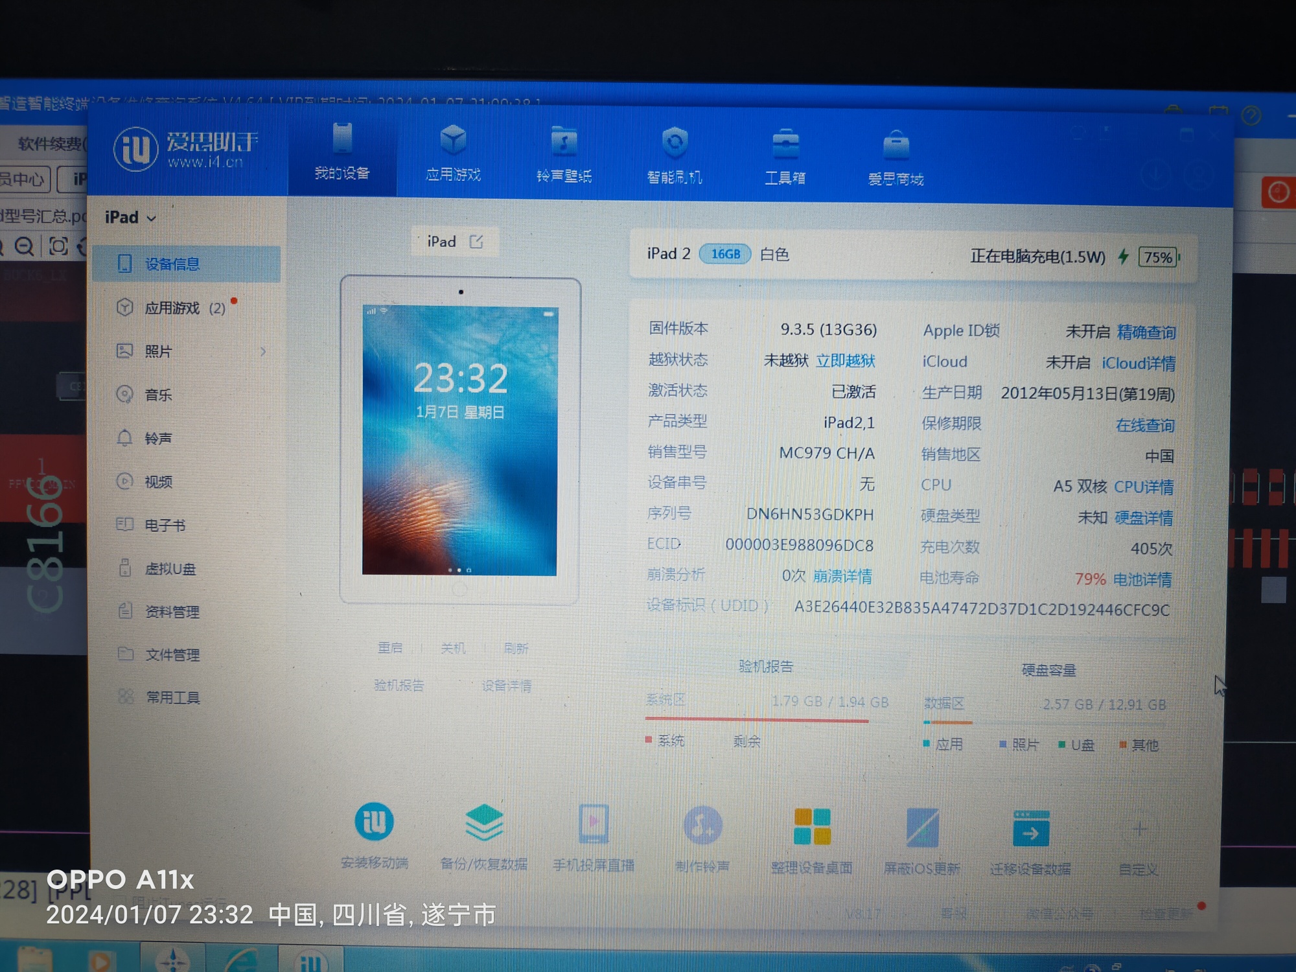
Task: Open the 硬盘详情 link
Action: (1144, 518)
